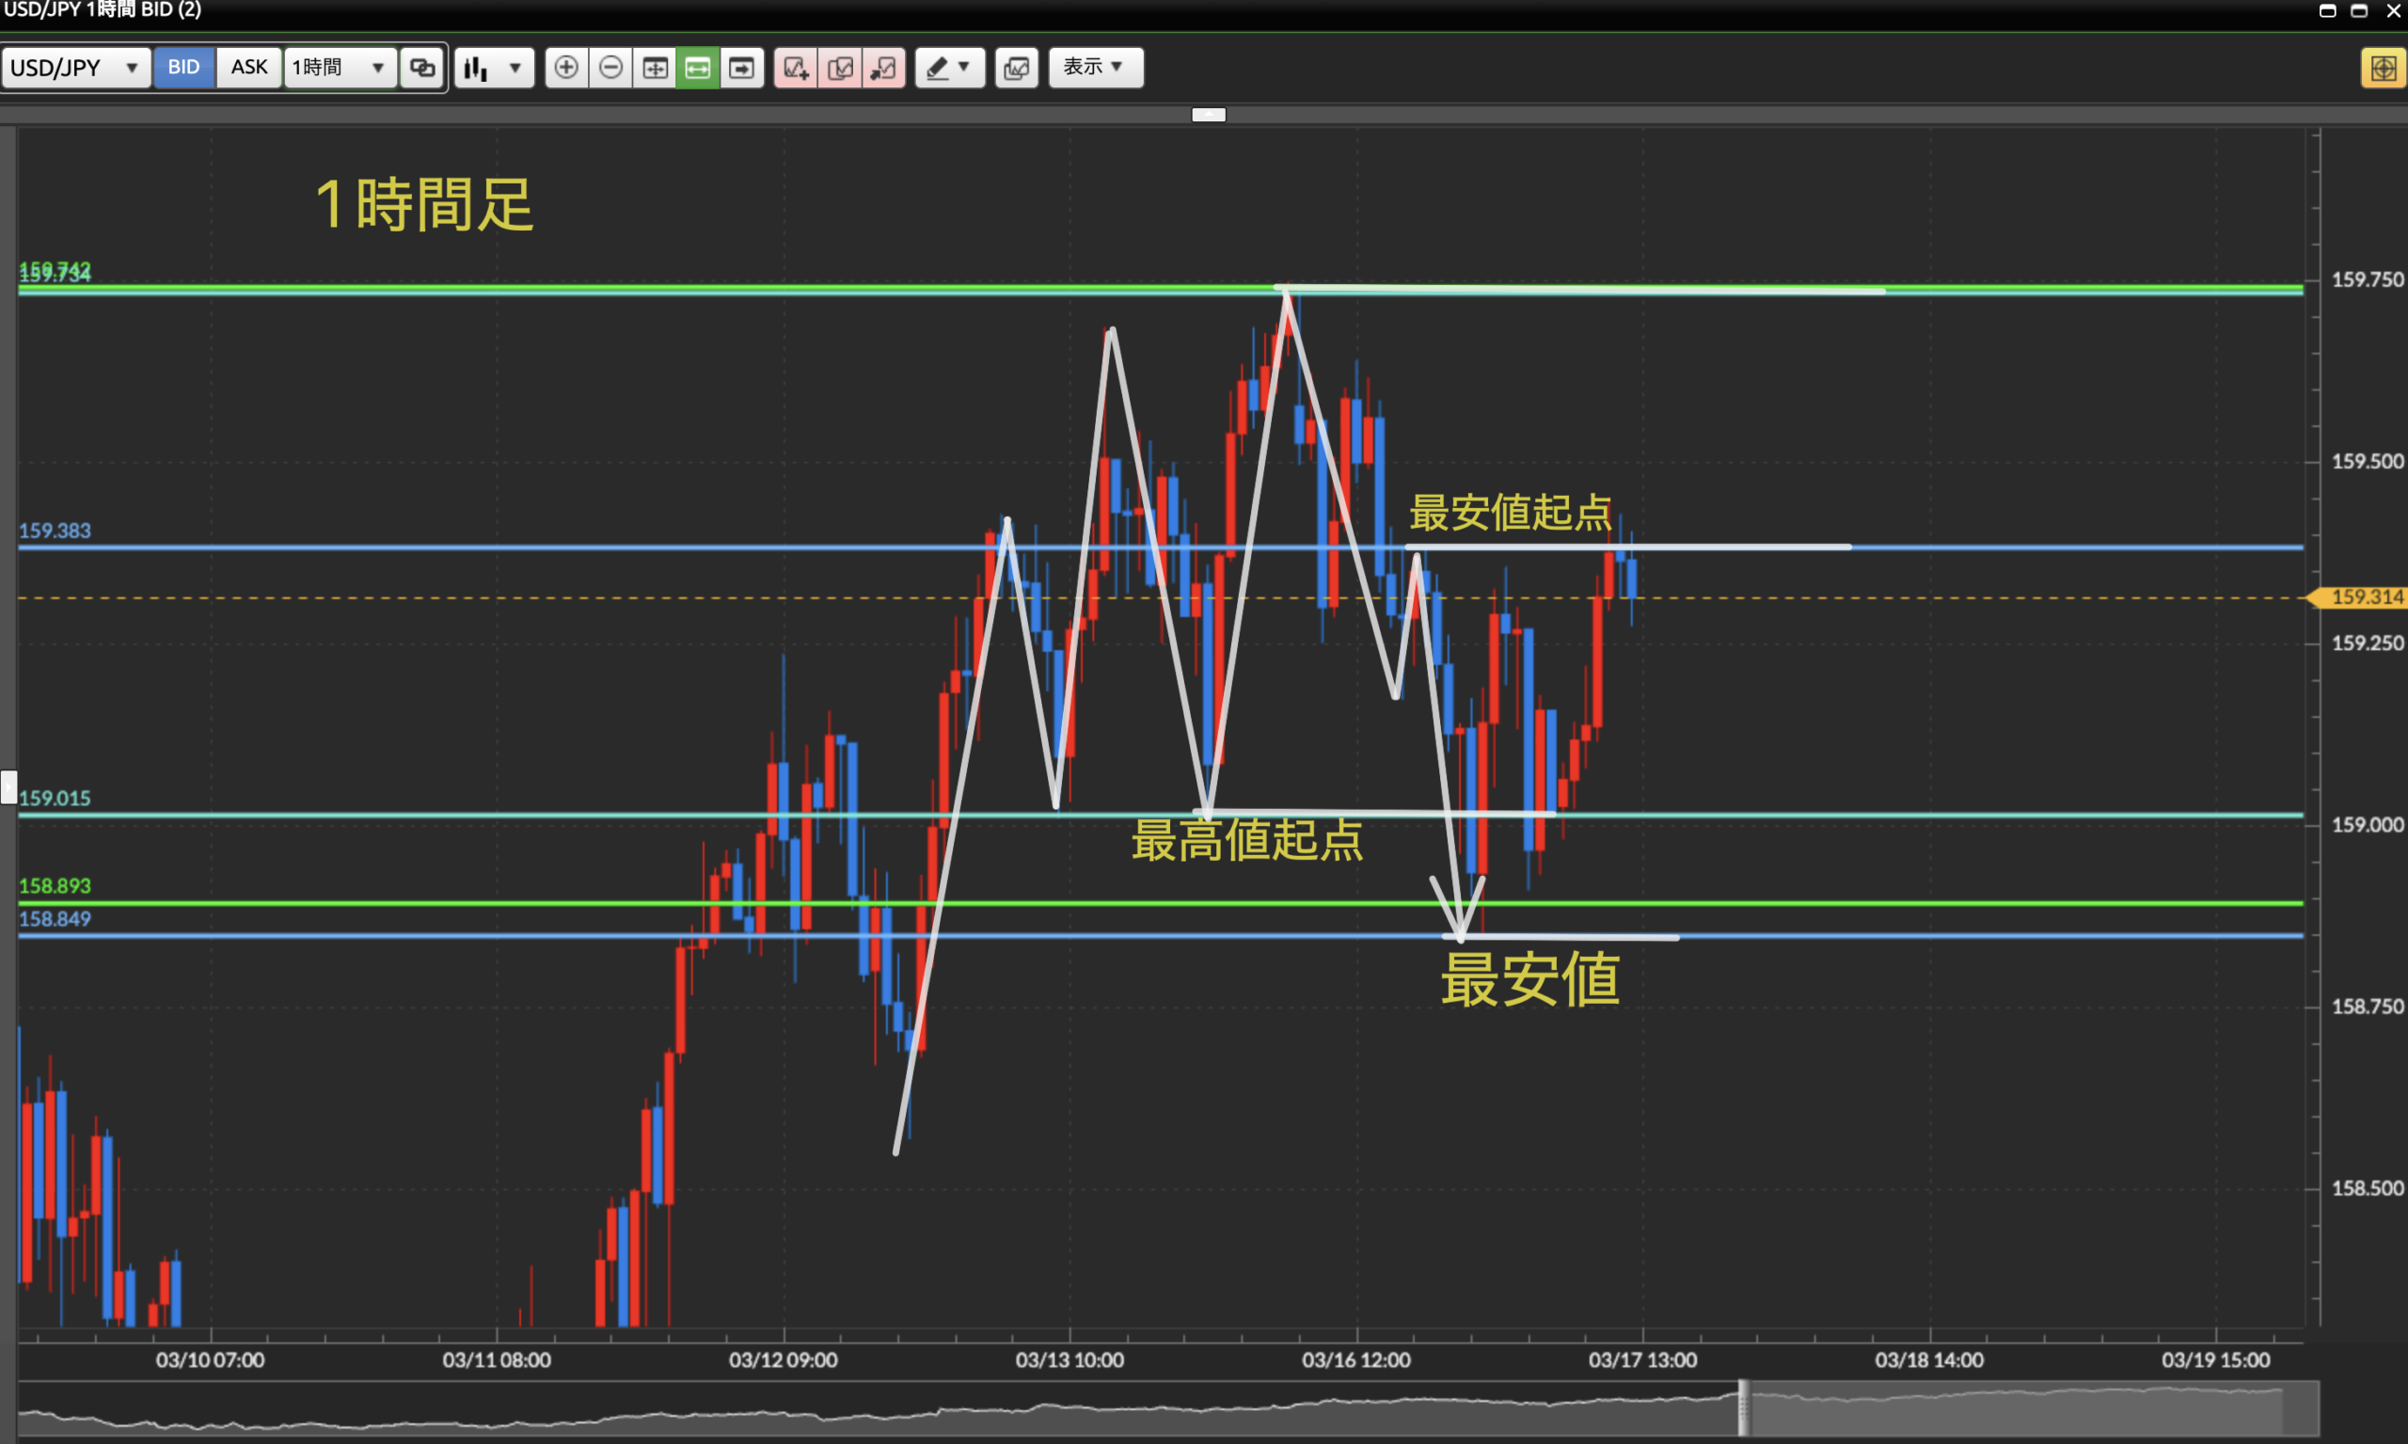Click the bottom overview range slider handle
Screen dimensions: 2408x1444
point(1744,1407)
